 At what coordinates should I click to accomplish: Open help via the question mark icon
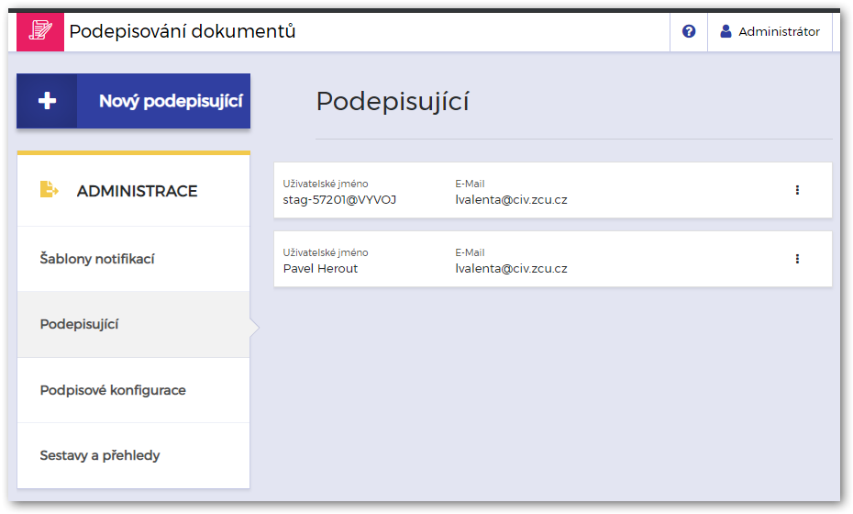(689, 31)
